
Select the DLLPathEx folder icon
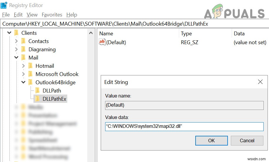(x=37, y=99)
